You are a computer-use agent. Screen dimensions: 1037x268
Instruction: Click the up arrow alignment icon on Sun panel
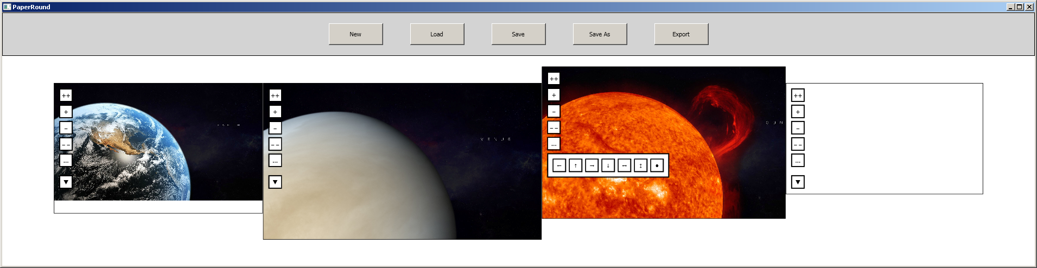[x=575, y=165]
